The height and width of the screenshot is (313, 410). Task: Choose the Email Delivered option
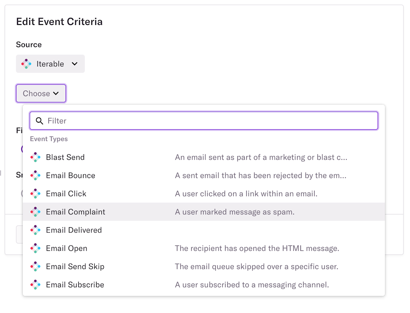coord(74,230)
